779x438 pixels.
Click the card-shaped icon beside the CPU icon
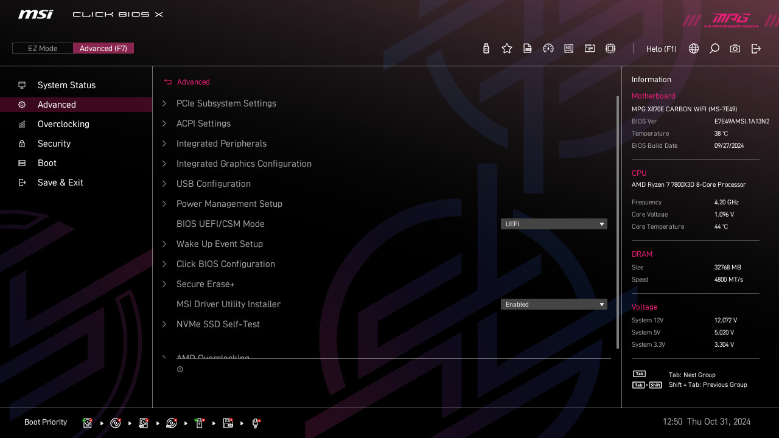590,49
